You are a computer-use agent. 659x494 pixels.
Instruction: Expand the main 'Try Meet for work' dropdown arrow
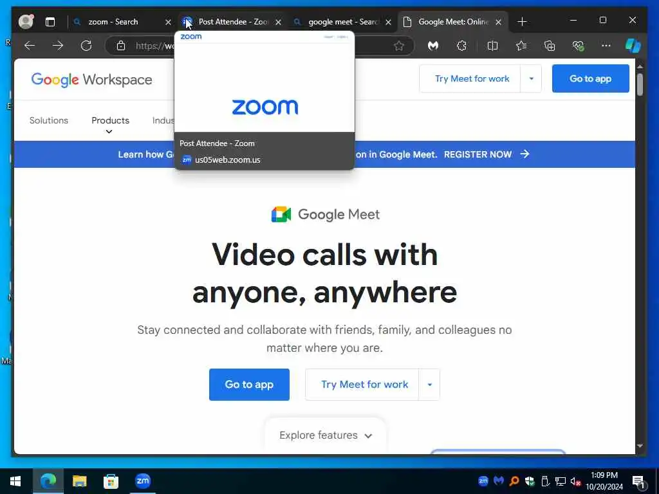[429, 385]
